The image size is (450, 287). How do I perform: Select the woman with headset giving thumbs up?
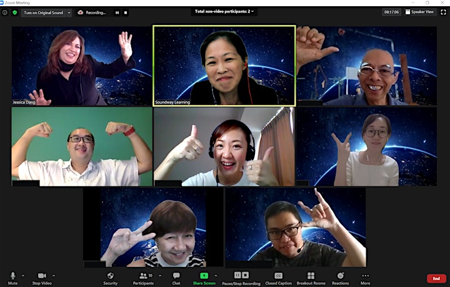[x=224, y=147]
